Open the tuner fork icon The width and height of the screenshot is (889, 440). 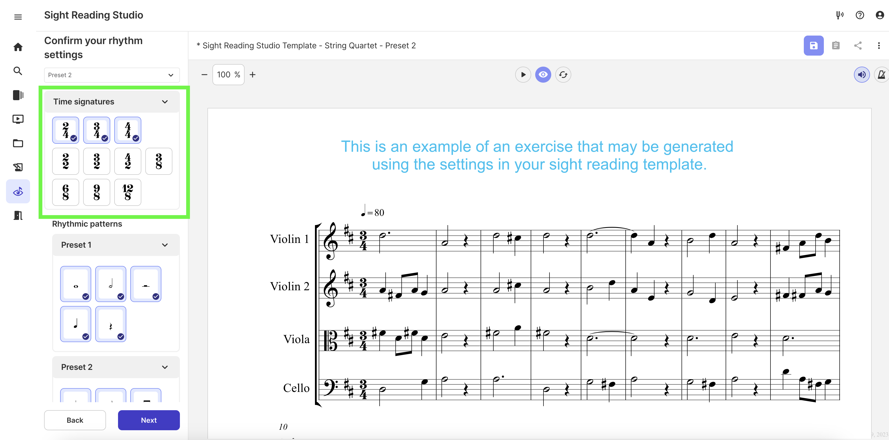840,15
